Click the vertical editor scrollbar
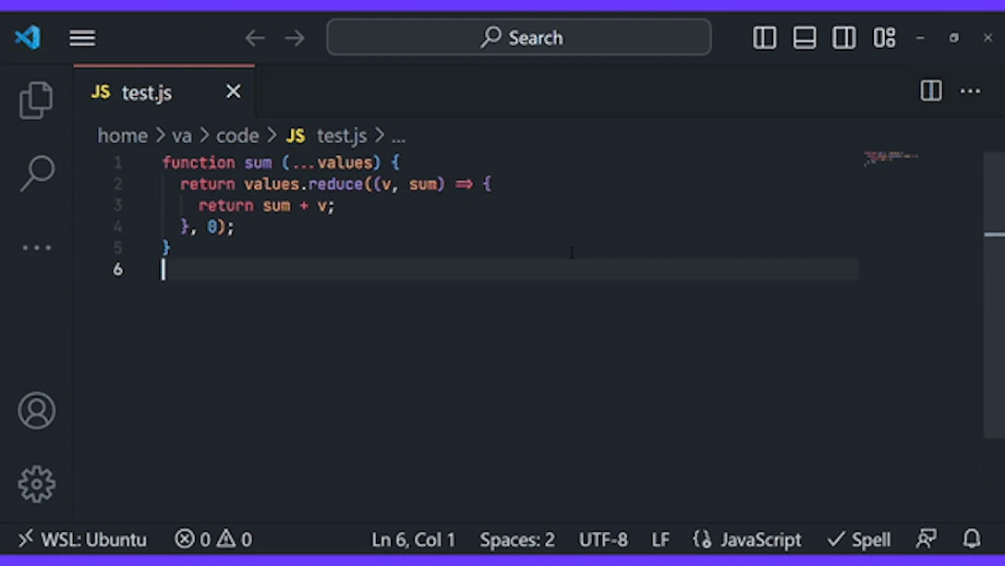 coord(994,295)
